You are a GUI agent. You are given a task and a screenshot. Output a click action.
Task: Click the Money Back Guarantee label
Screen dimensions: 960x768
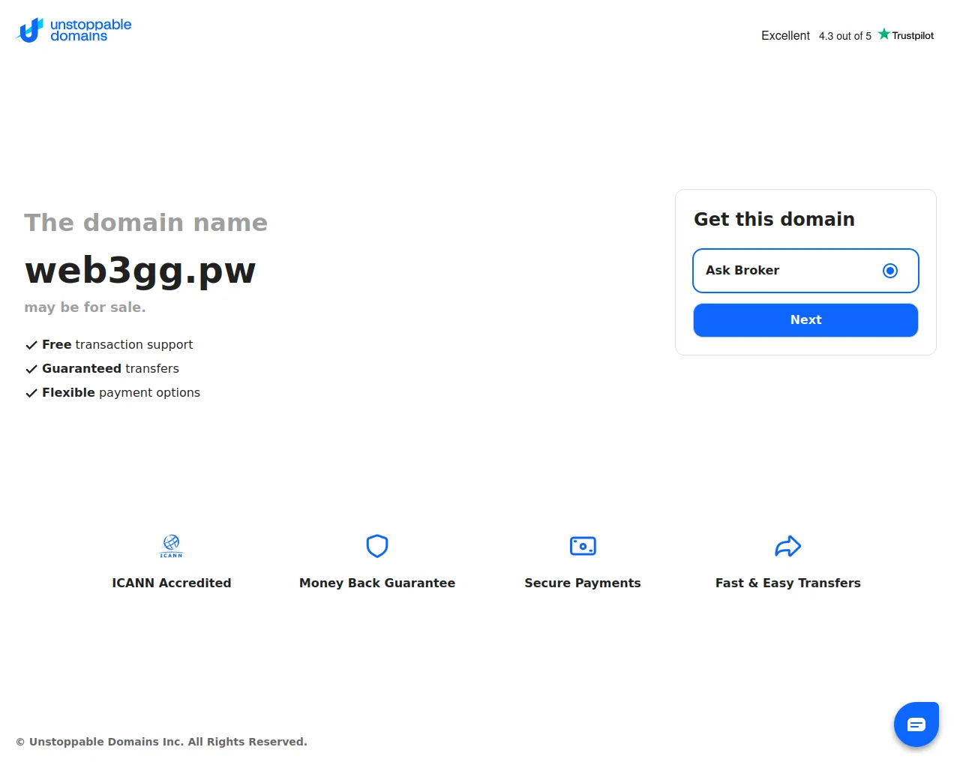[x=376, y=583]
